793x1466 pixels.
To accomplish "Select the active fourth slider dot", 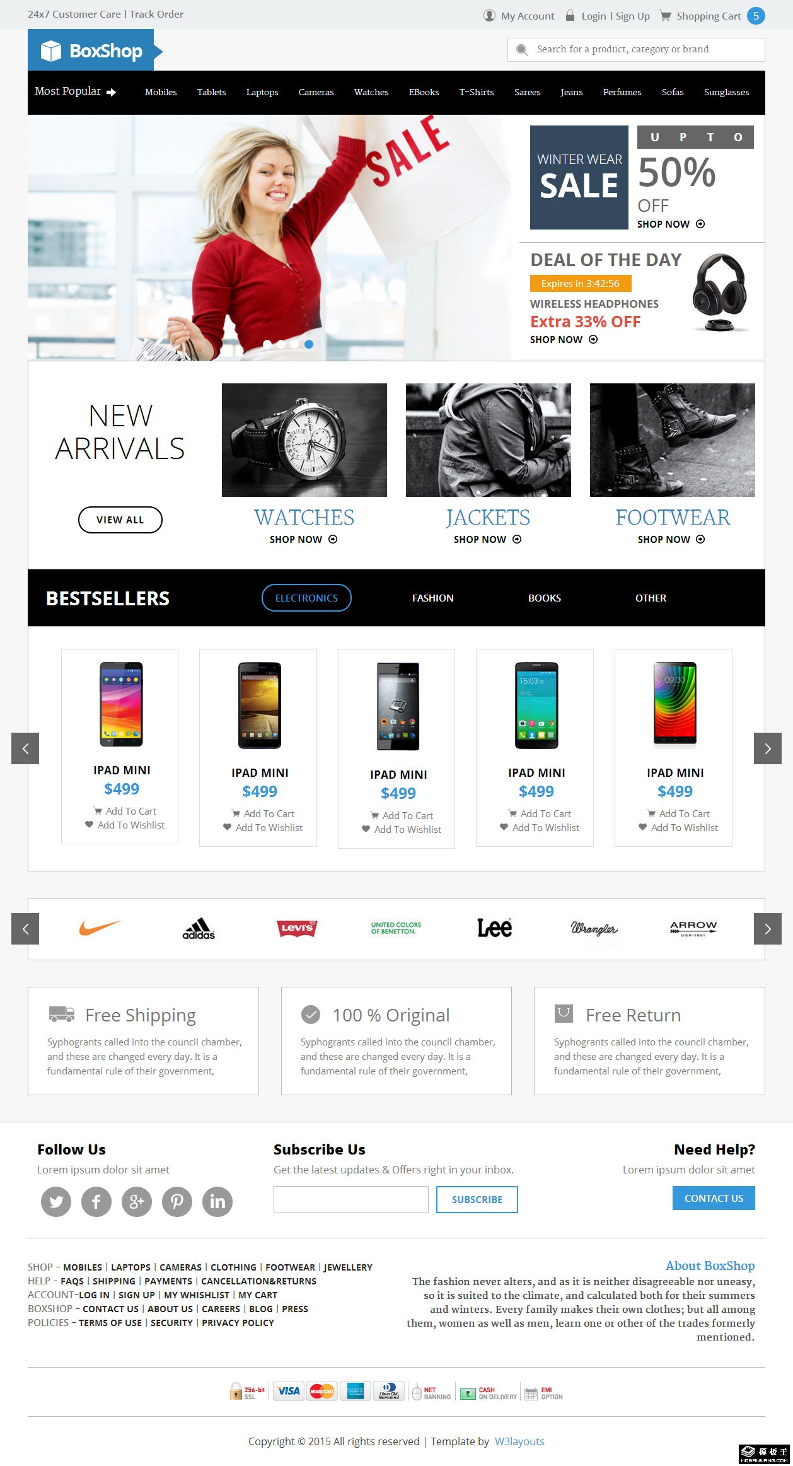I will 309,344.
